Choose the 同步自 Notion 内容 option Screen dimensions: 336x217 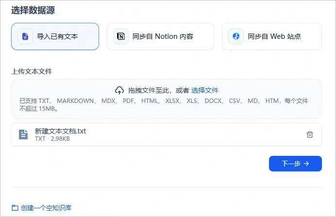coord(161,36)
